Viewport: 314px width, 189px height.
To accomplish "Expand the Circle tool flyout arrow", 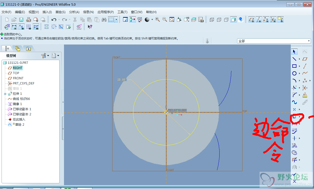I will tap(299, 73).
